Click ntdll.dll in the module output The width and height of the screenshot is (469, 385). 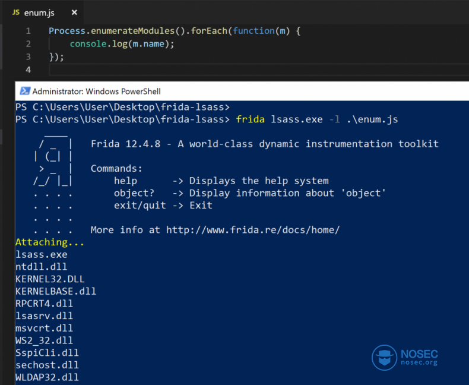click(42, 267)
